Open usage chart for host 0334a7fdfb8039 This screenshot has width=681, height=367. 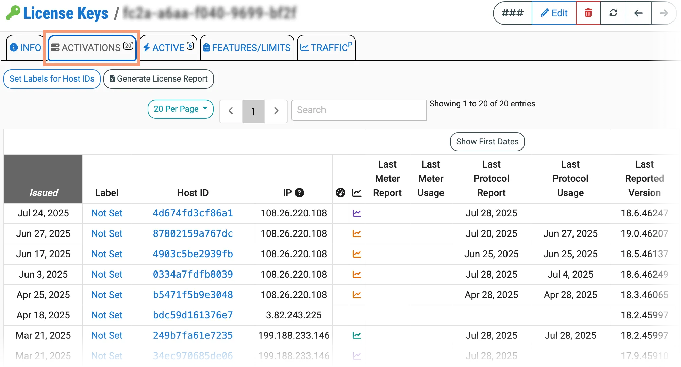357,275
